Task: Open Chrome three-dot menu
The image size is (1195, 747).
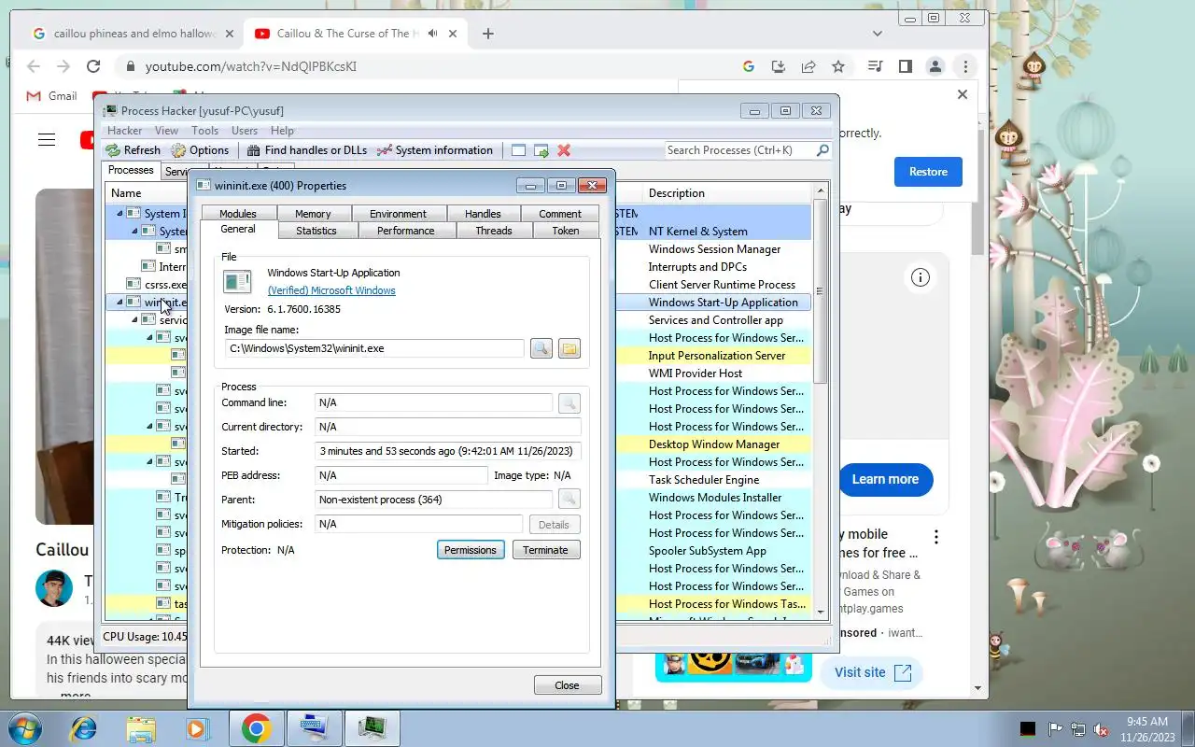Action: [x=965, y=66]
